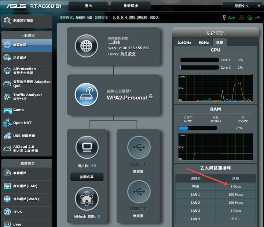Screen dimensions: 264x227
Task: Click the wireless router icon
Action: pos(87,94)
